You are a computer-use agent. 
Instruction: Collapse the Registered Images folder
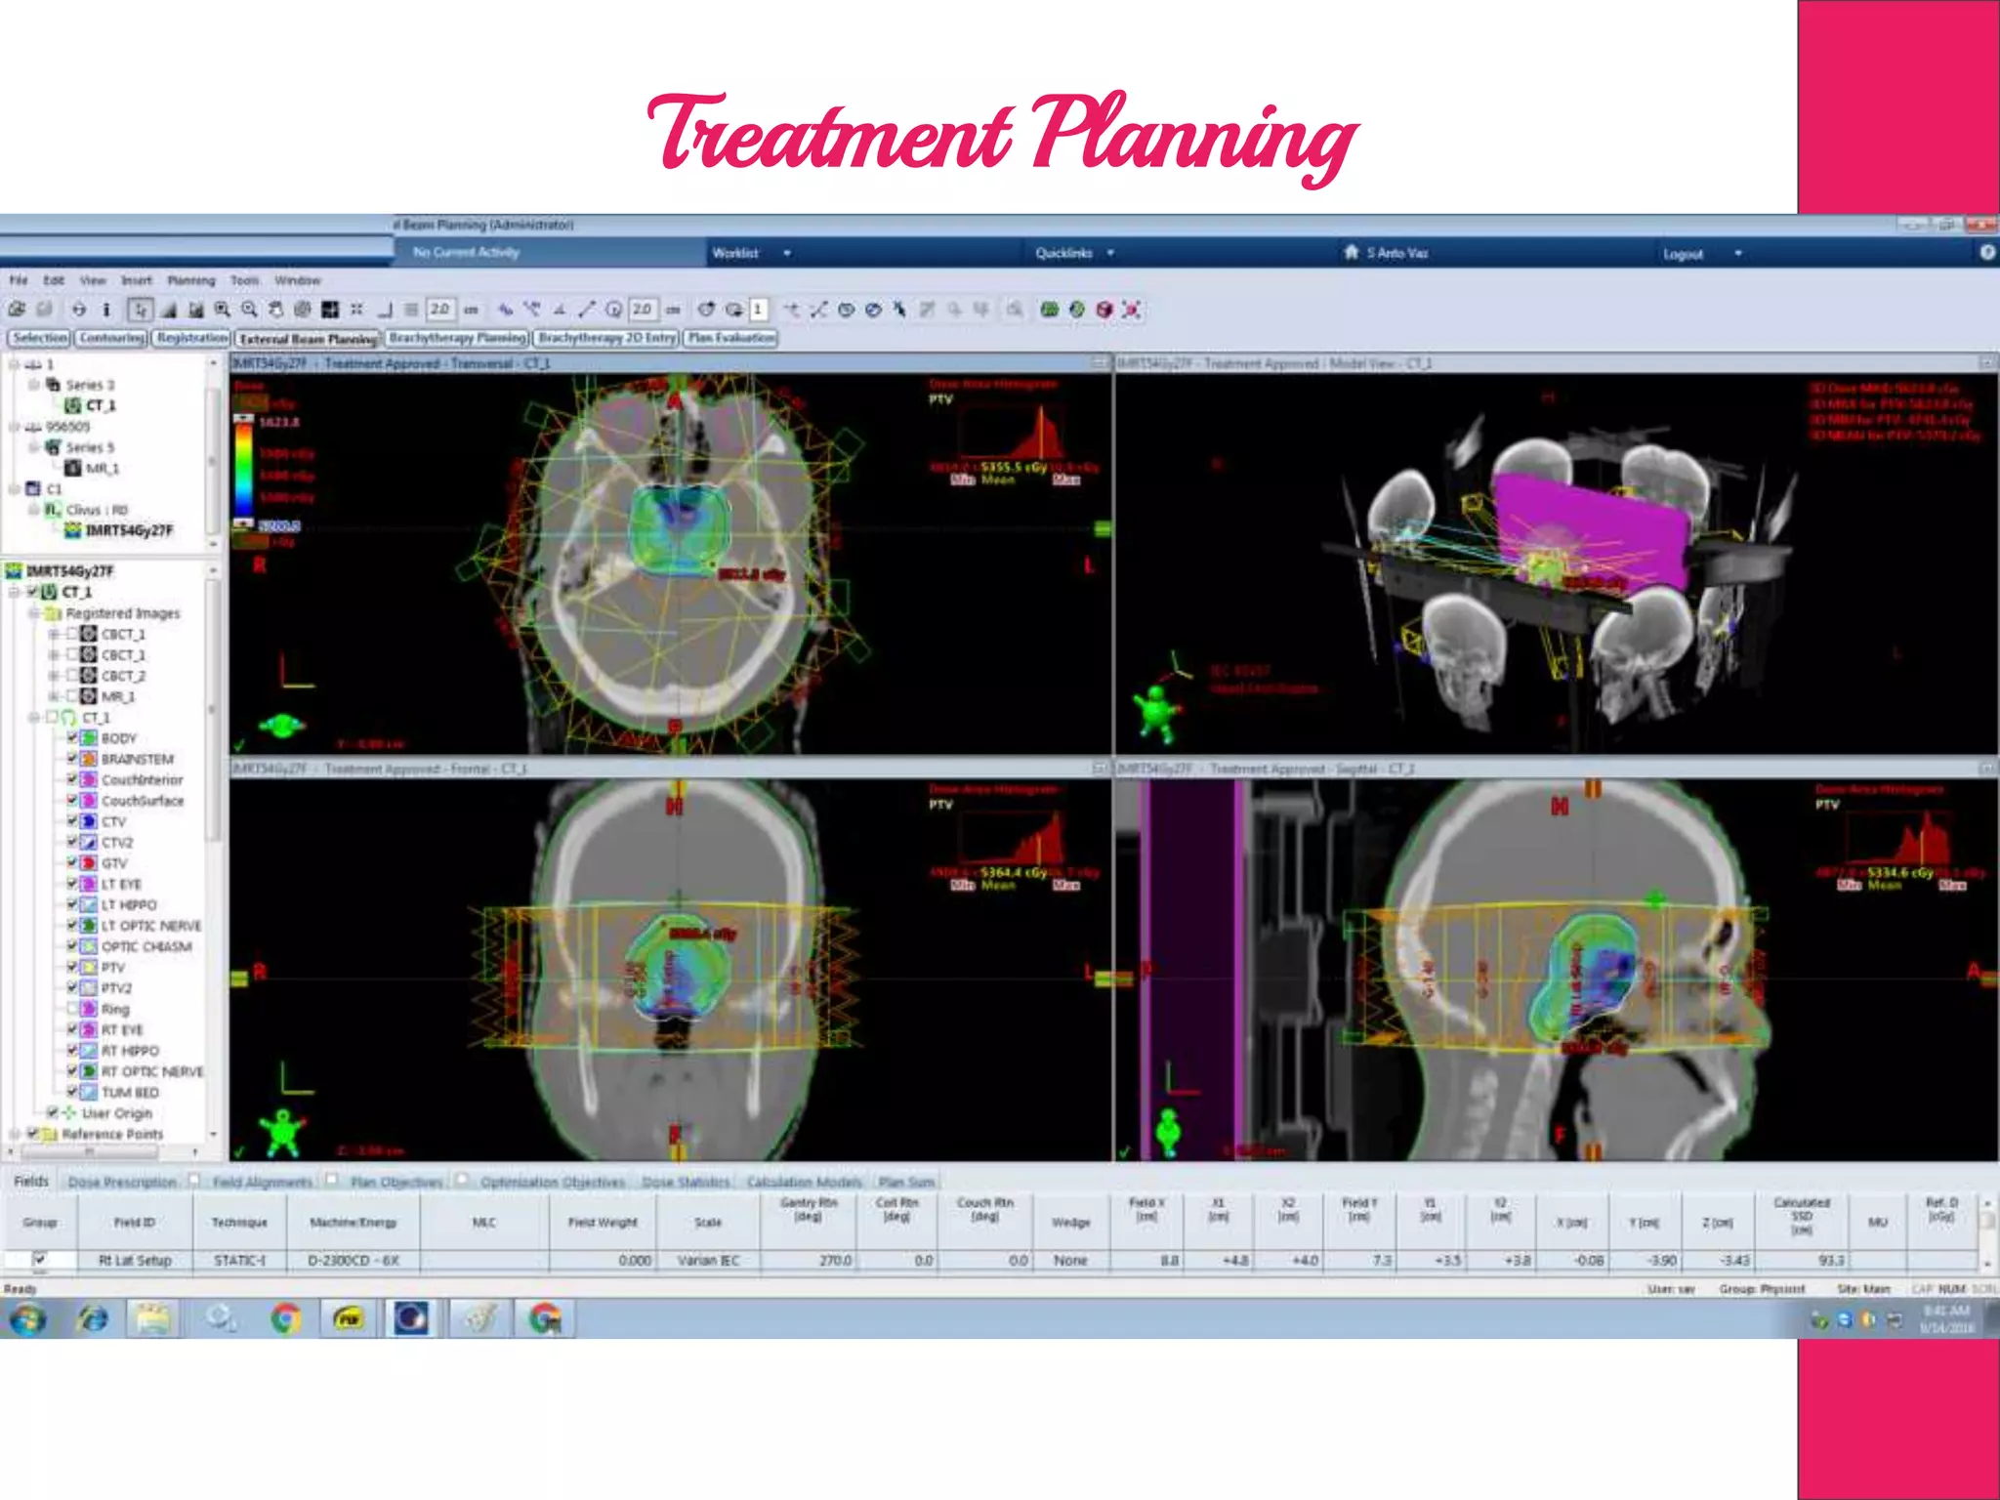[33, 613]
